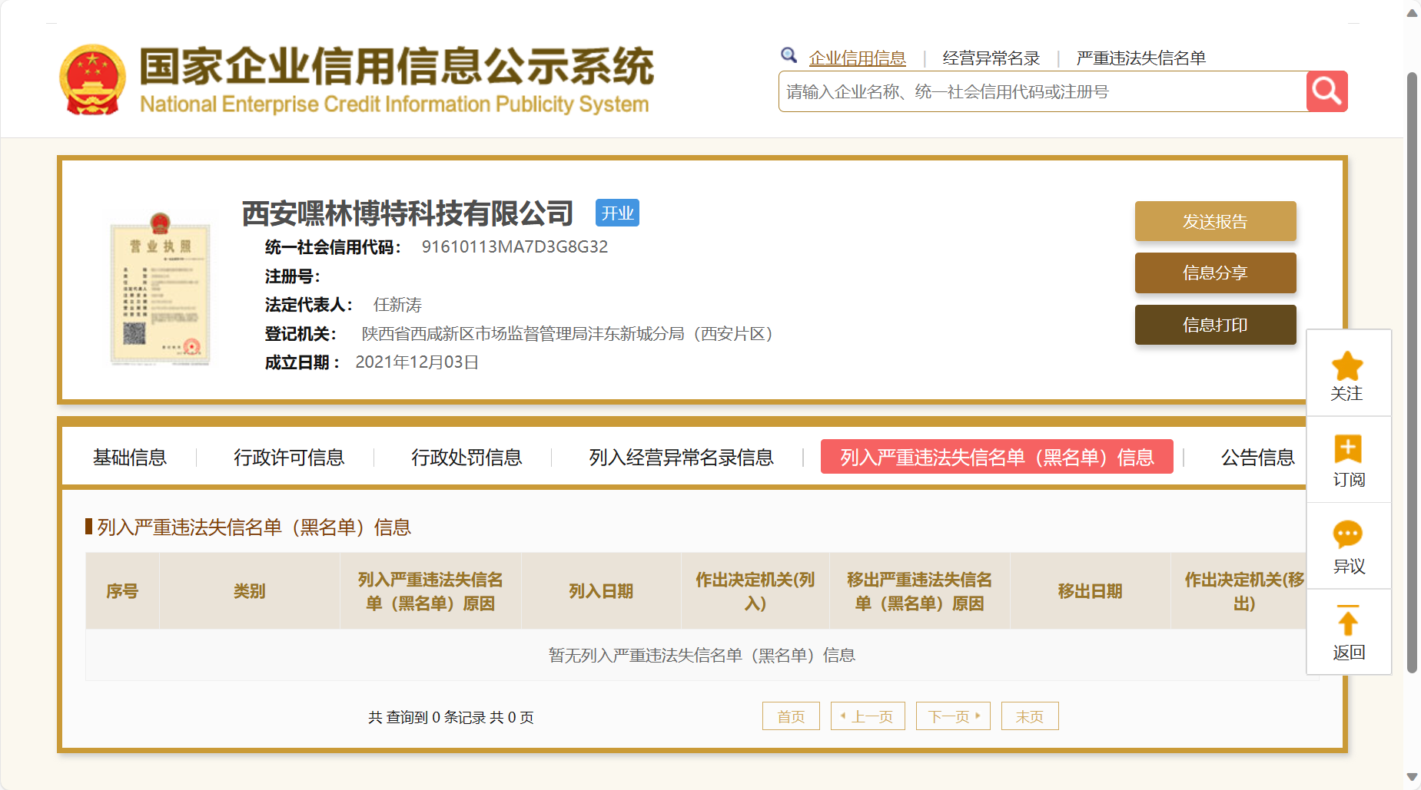Click the scrollbar down arrow
Screen dimensions: 1421x790
[x=1412, y=776]
